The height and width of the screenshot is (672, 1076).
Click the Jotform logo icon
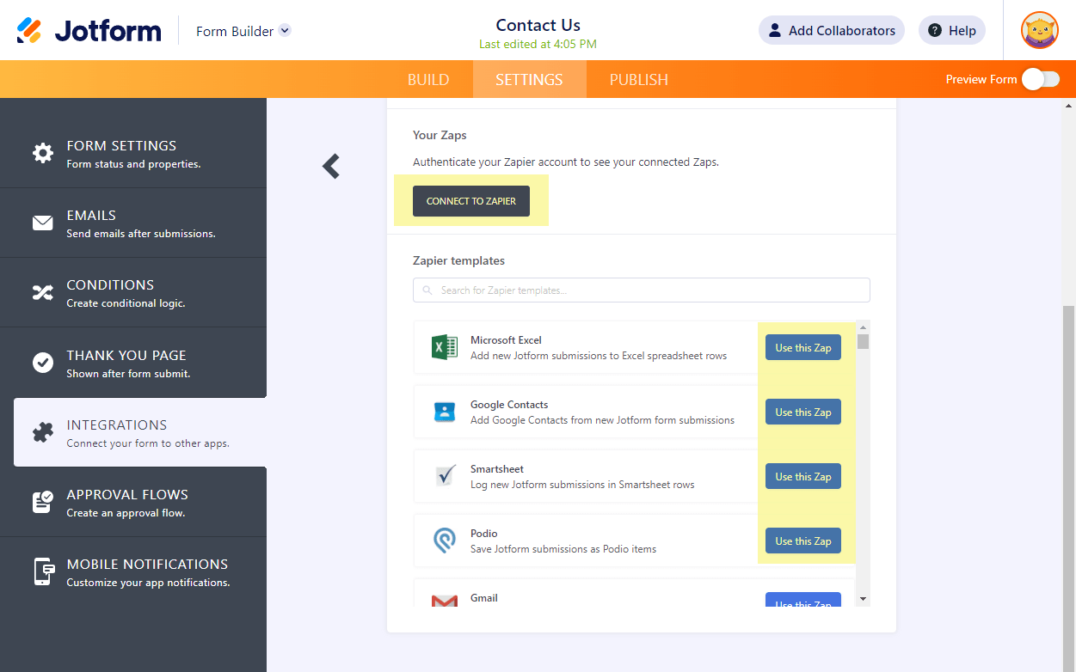coord(29,31)
